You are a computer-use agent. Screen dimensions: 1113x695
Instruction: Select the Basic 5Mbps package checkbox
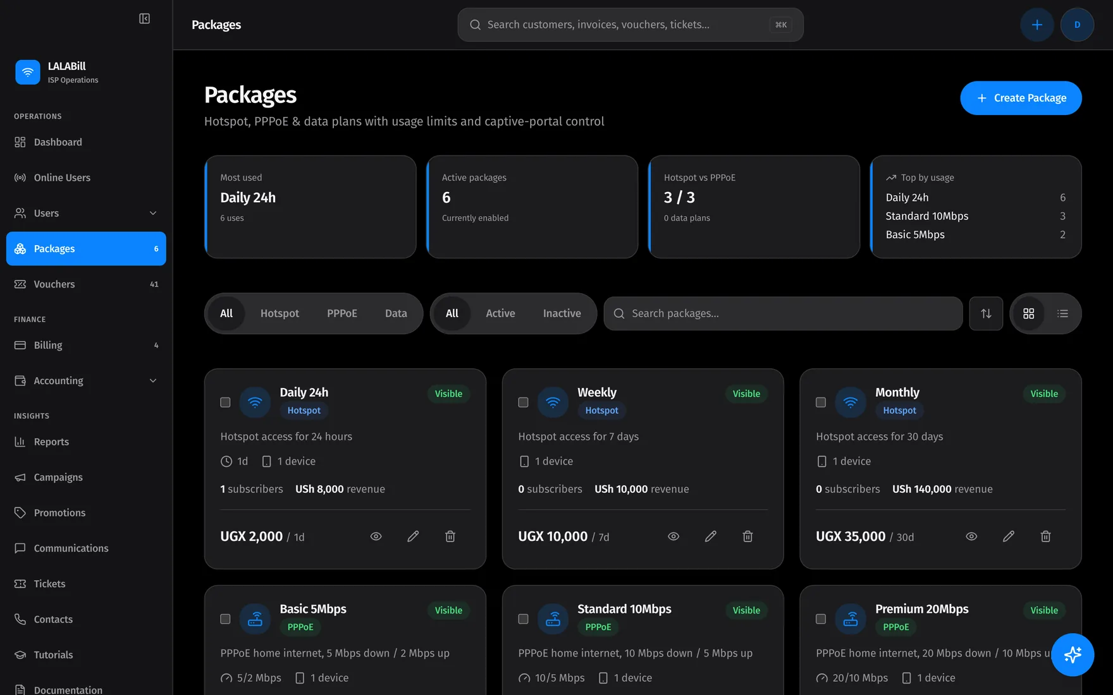(x=225, y=619)
